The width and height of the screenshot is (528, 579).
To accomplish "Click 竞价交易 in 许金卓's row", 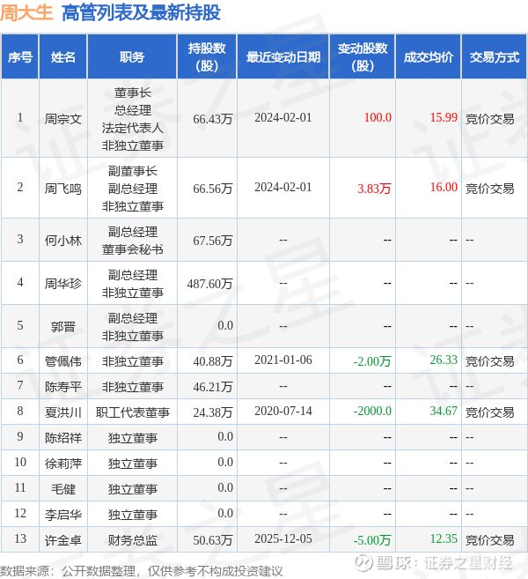I will coord(489,540).
